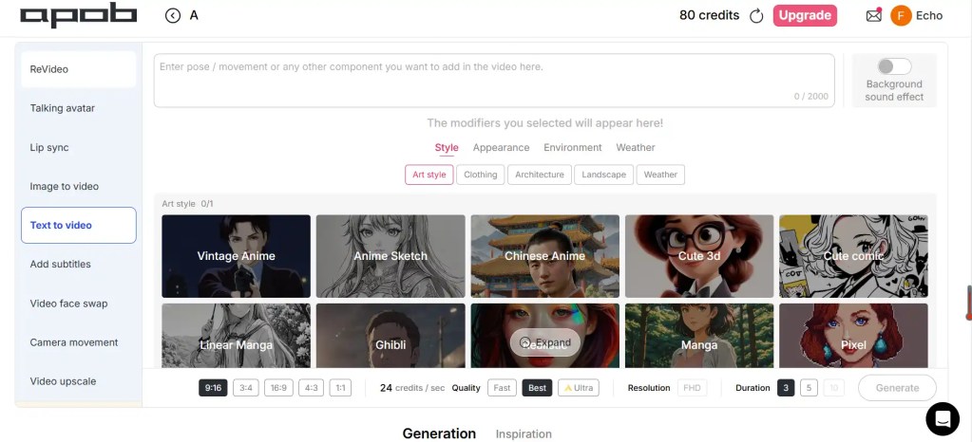This screenshot has height=442, width=972.
Task: Click the 80 credits text
Action: [709, 15]
